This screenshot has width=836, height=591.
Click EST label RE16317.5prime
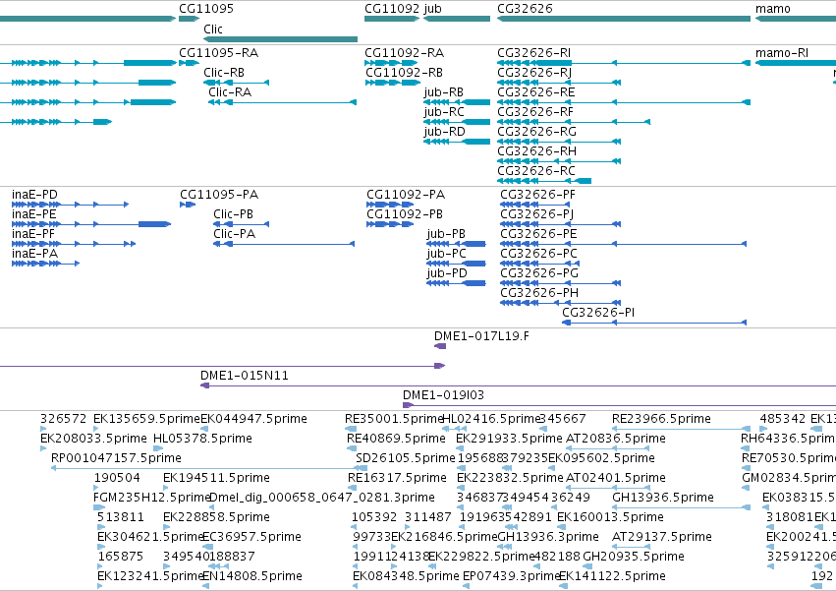(x=397, y=478)
